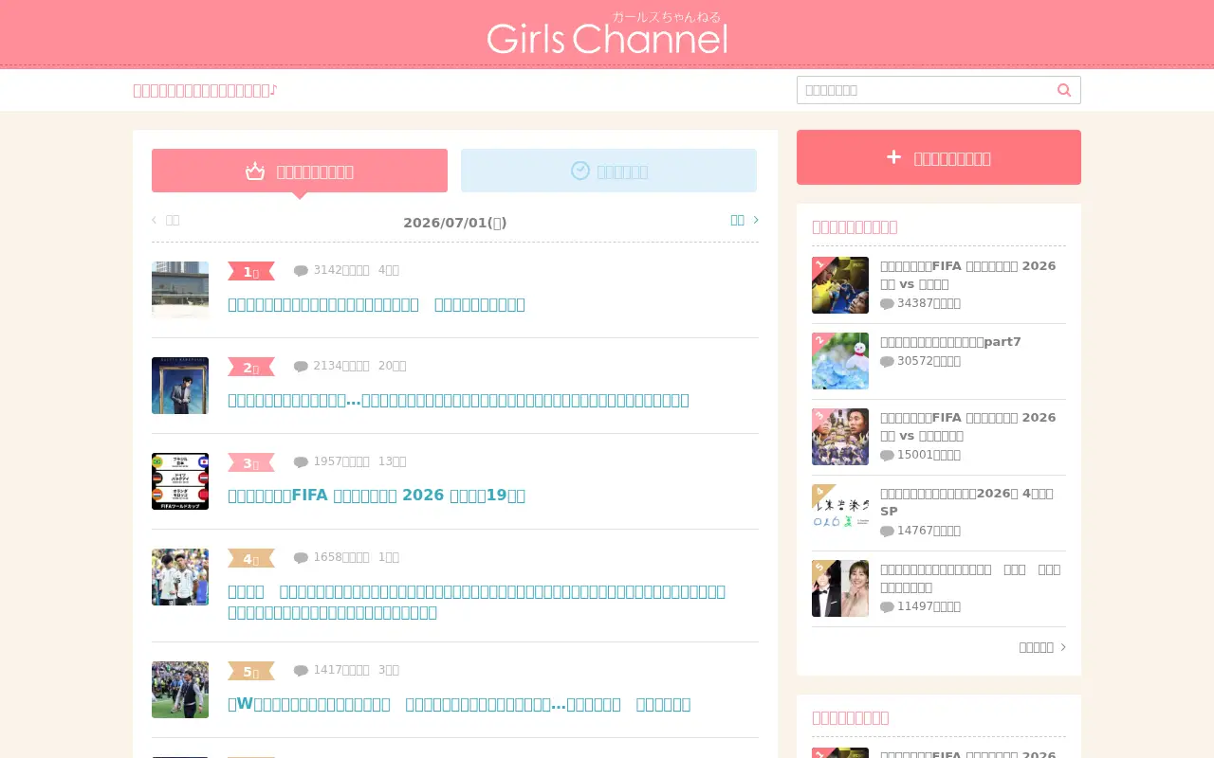Click sidebar bubble icon beside 30572
The width and height of the screenshot is (1214, 758).
click(x=887, y=361)
